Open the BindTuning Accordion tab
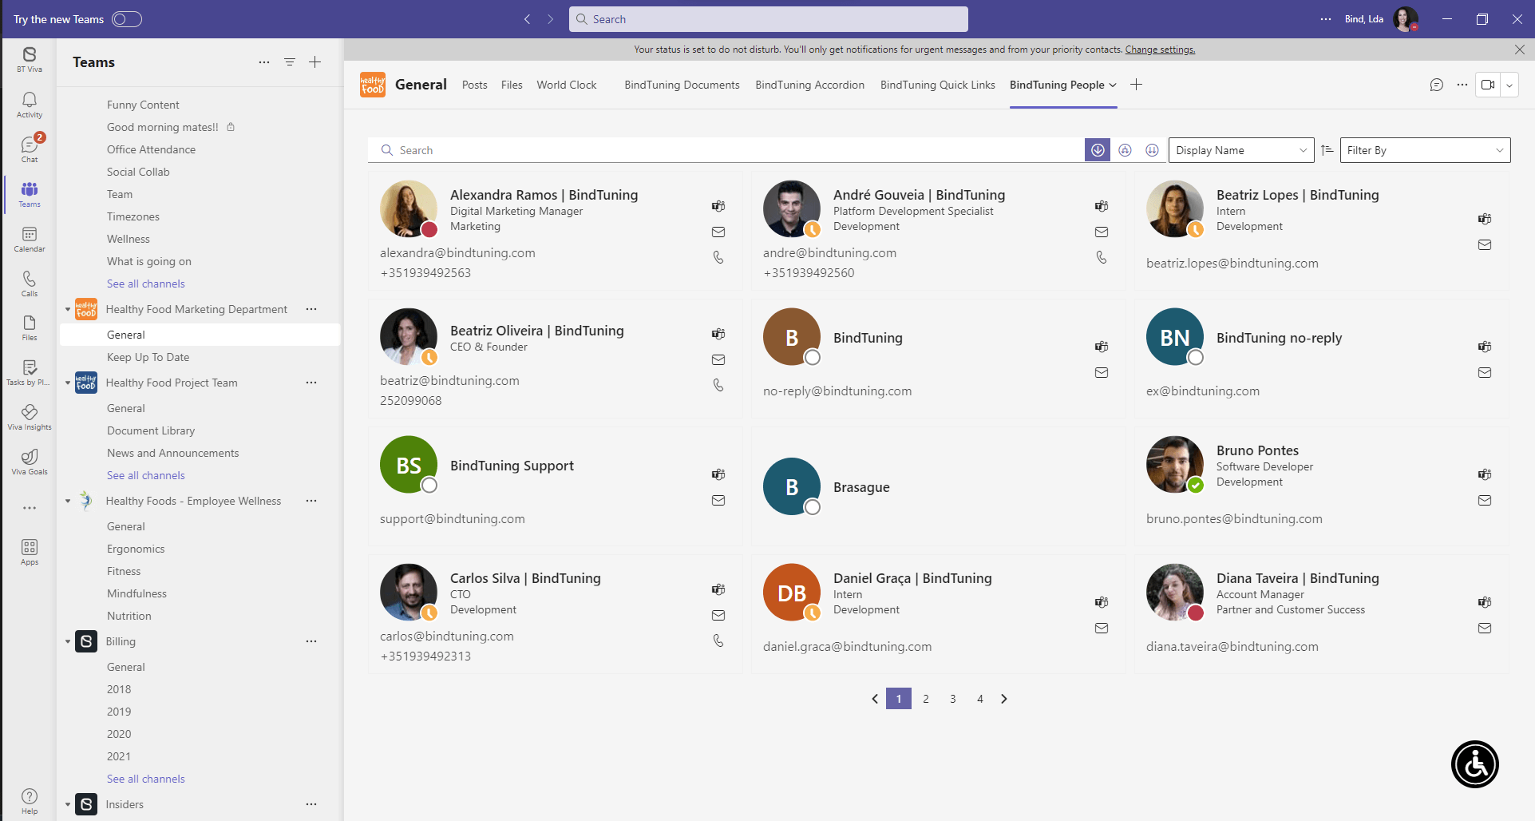The height and width of the screenshot is (821, 1535). (809, 85)
